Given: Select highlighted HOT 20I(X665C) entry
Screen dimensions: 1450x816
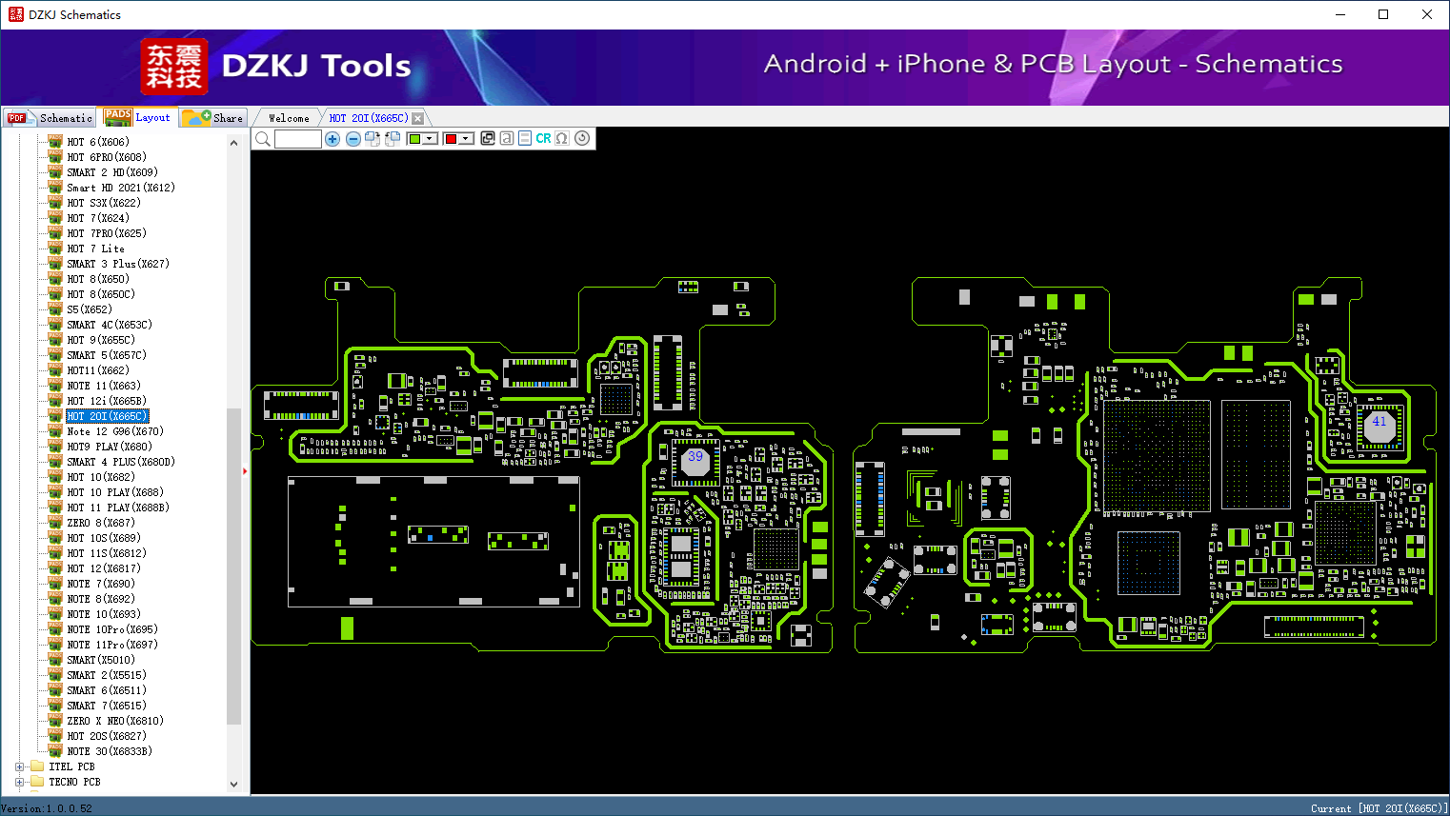Looking at the screenshot, I should pyautogui.click(x=108, y=416).
